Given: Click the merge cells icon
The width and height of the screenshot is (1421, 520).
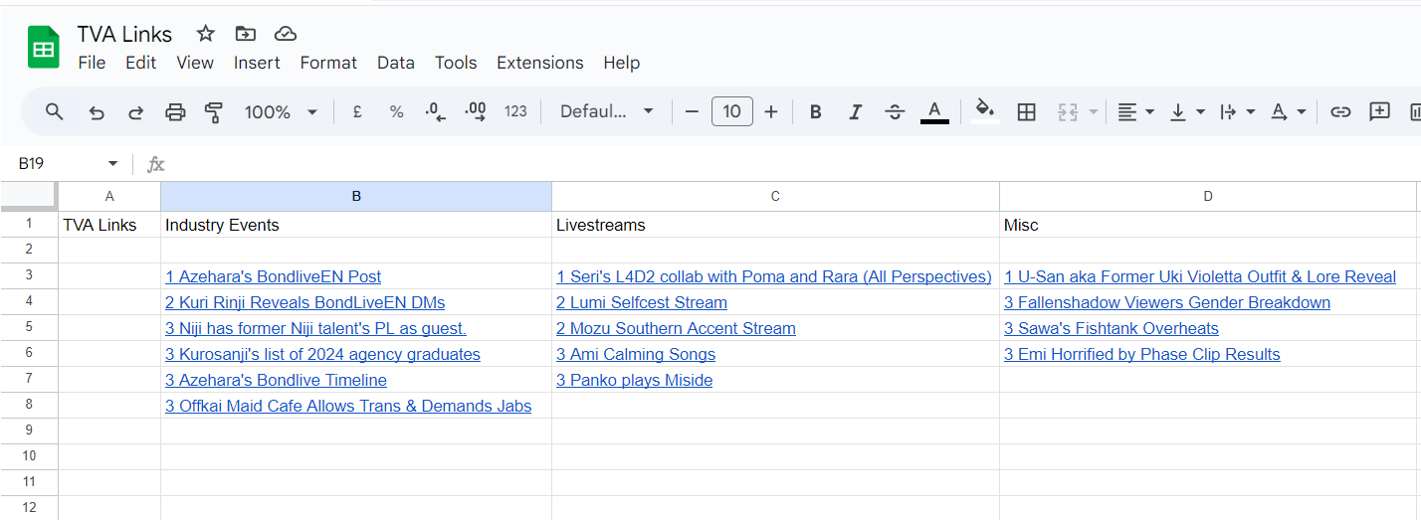Looking at the screenshot, I should pyautogui.click(x=1068, y=112).
